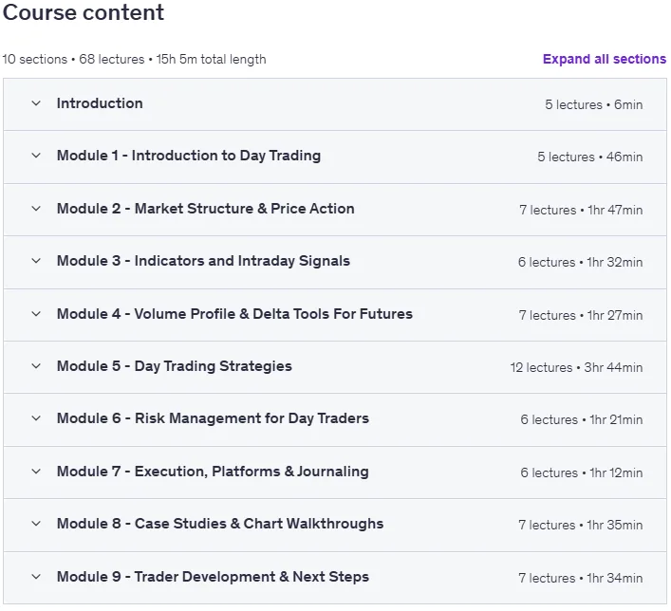This screenshot has width=671, height=611.
Task: Expand Module 9 Trader Development chevron
Action: (x=36, y=577)
